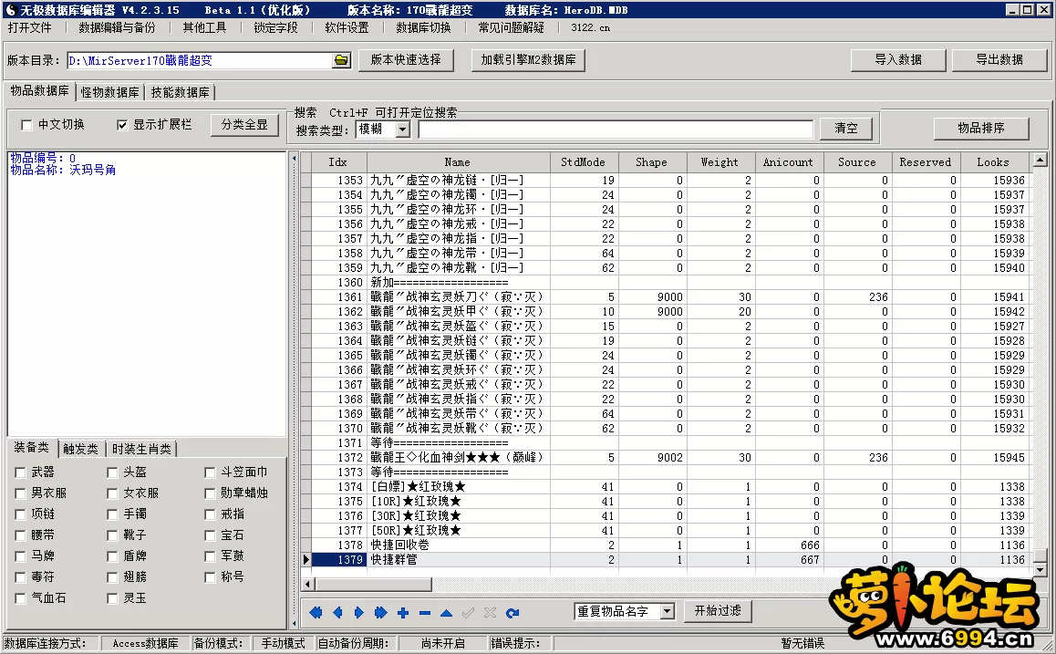Check the 项链 category checkbox
Image resolution: width=1056 pixels, height=654 pixels.
click(20, 514)
